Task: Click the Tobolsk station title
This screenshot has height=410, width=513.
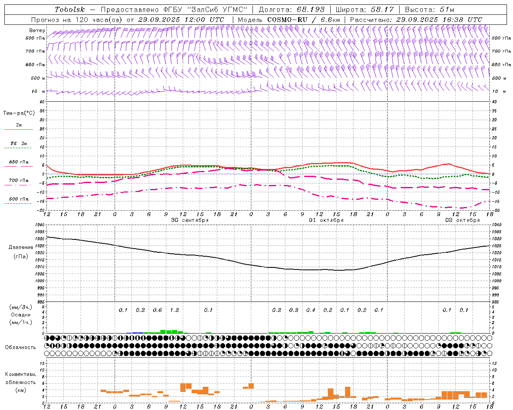Action: (x=70, y=10)
